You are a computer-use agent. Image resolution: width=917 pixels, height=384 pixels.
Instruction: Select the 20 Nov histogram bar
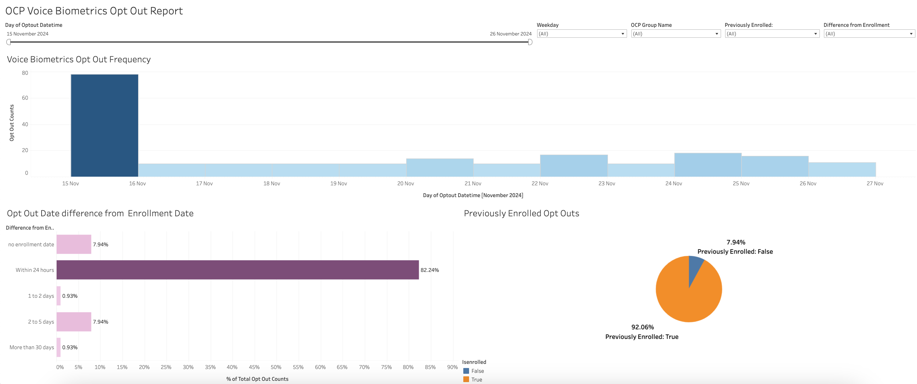(440, 167)
